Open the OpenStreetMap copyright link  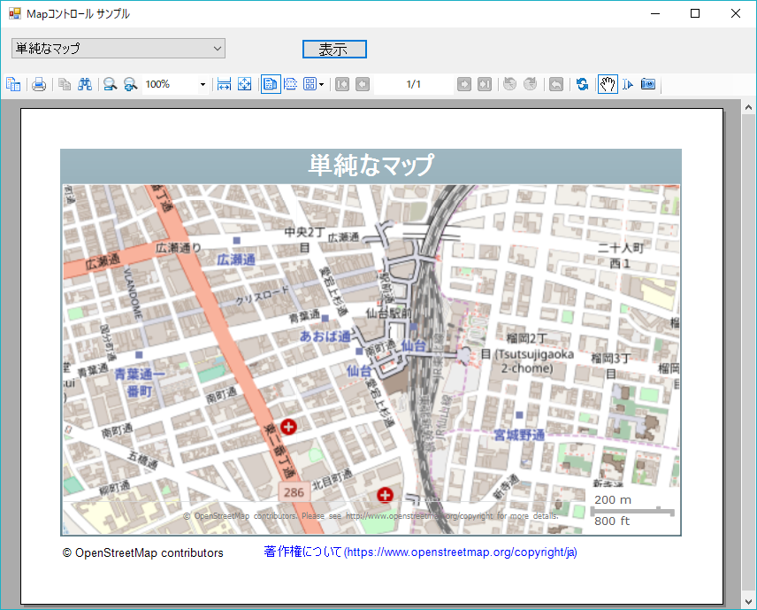coord(420,552)
